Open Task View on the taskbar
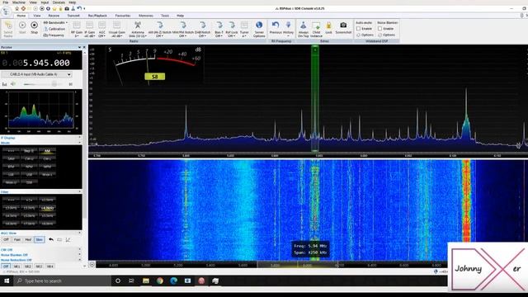The height and width of the screenshot is (297, 528). (132, 280)
